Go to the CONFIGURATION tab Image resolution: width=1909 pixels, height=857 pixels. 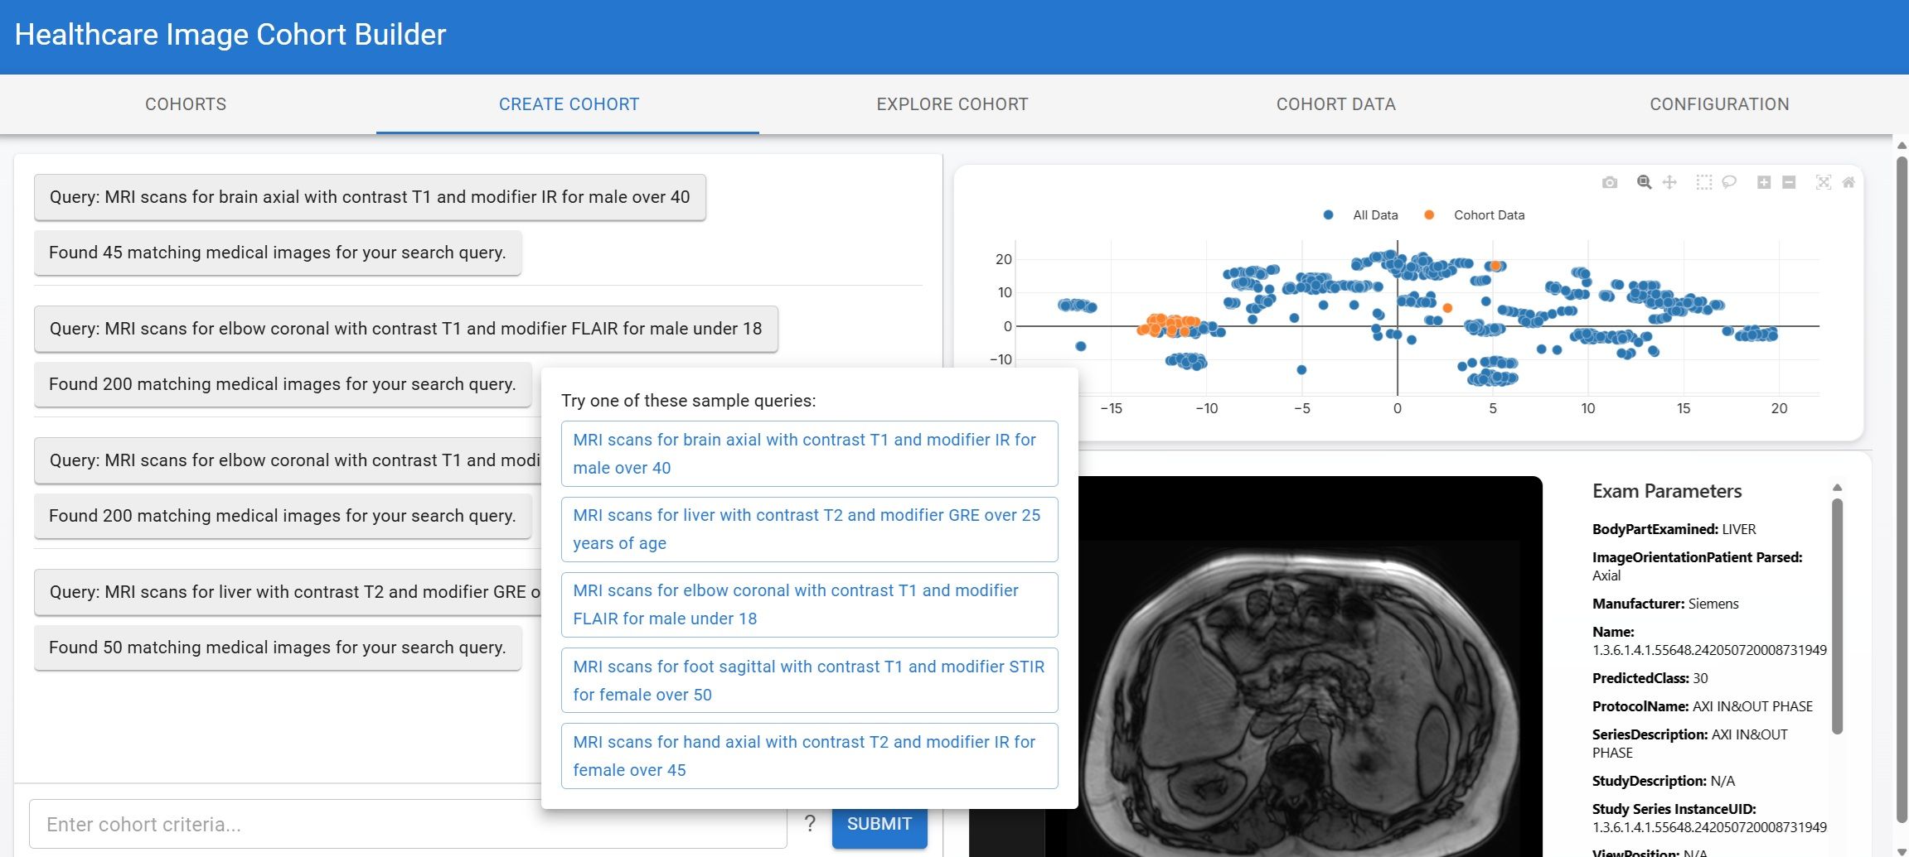(x=1720, y=104)
